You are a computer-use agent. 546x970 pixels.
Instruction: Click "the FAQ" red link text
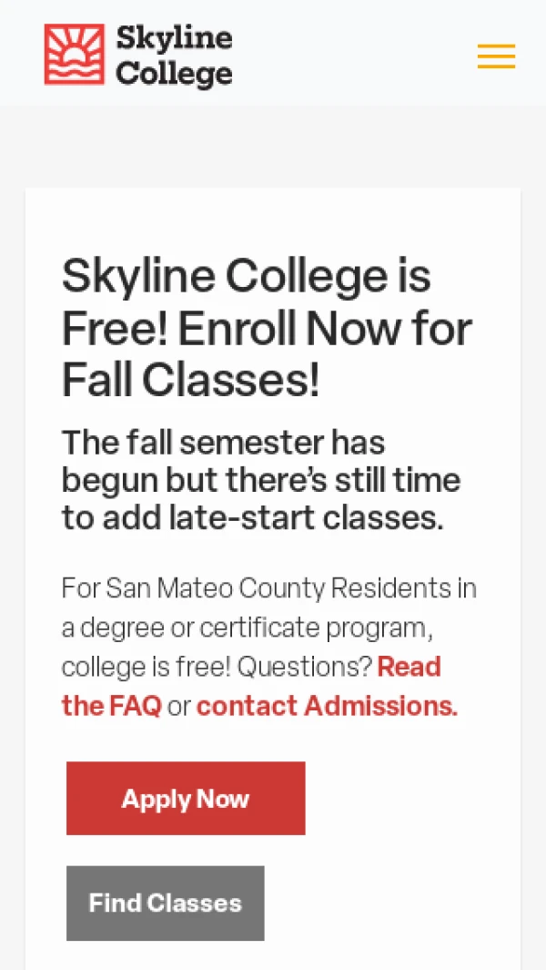coord(111,706)
